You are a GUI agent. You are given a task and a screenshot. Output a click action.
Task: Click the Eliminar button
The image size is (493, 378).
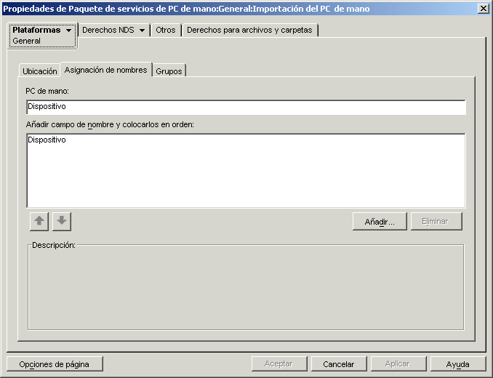pyautogui.click(x=436, y=222)
